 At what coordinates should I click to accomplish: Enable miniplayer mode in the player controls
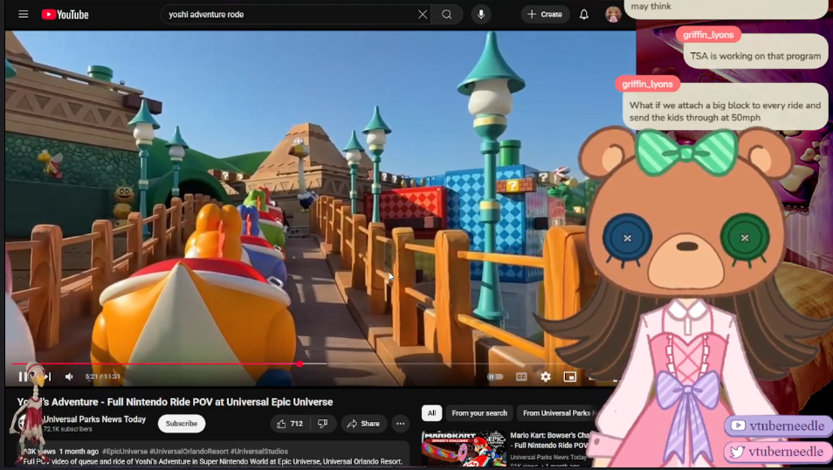[x=570, y=377]
